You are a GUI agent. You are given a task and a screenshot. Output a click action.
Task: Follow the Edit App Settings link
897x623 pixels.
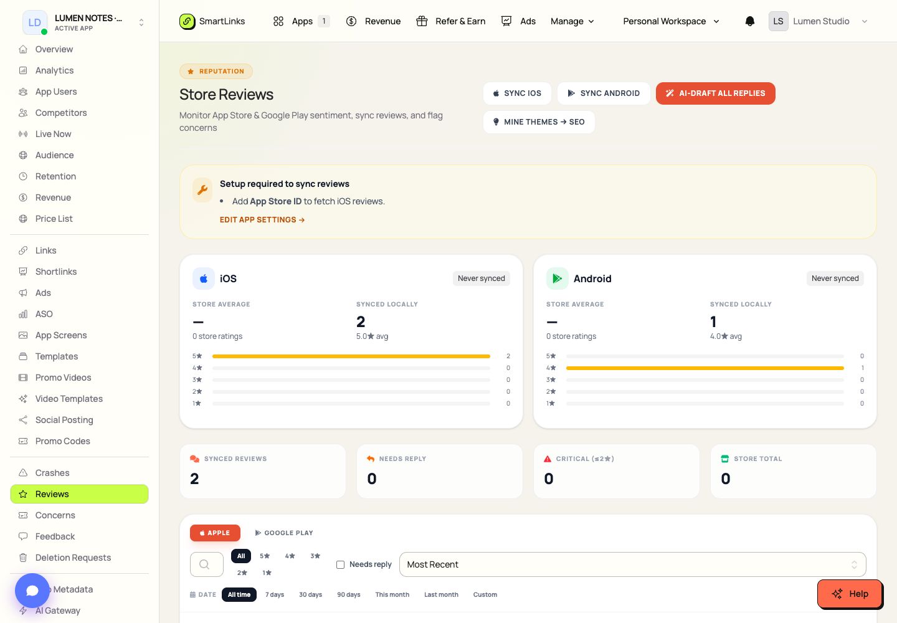tap(262, 220)
